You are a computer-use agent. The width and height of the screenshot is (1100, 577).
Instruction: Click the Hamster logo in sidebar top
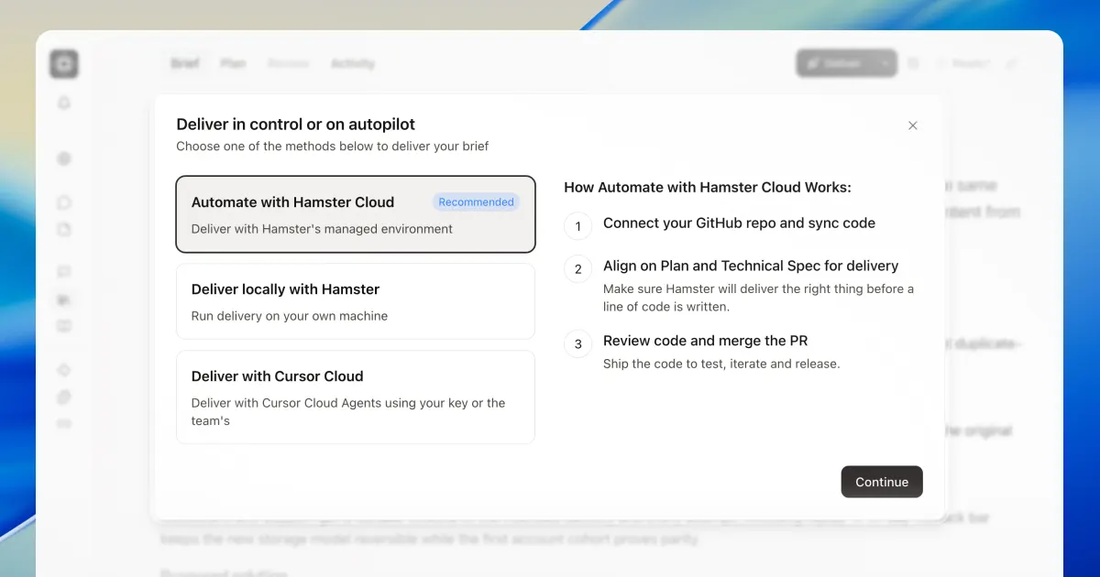point(64,63)
